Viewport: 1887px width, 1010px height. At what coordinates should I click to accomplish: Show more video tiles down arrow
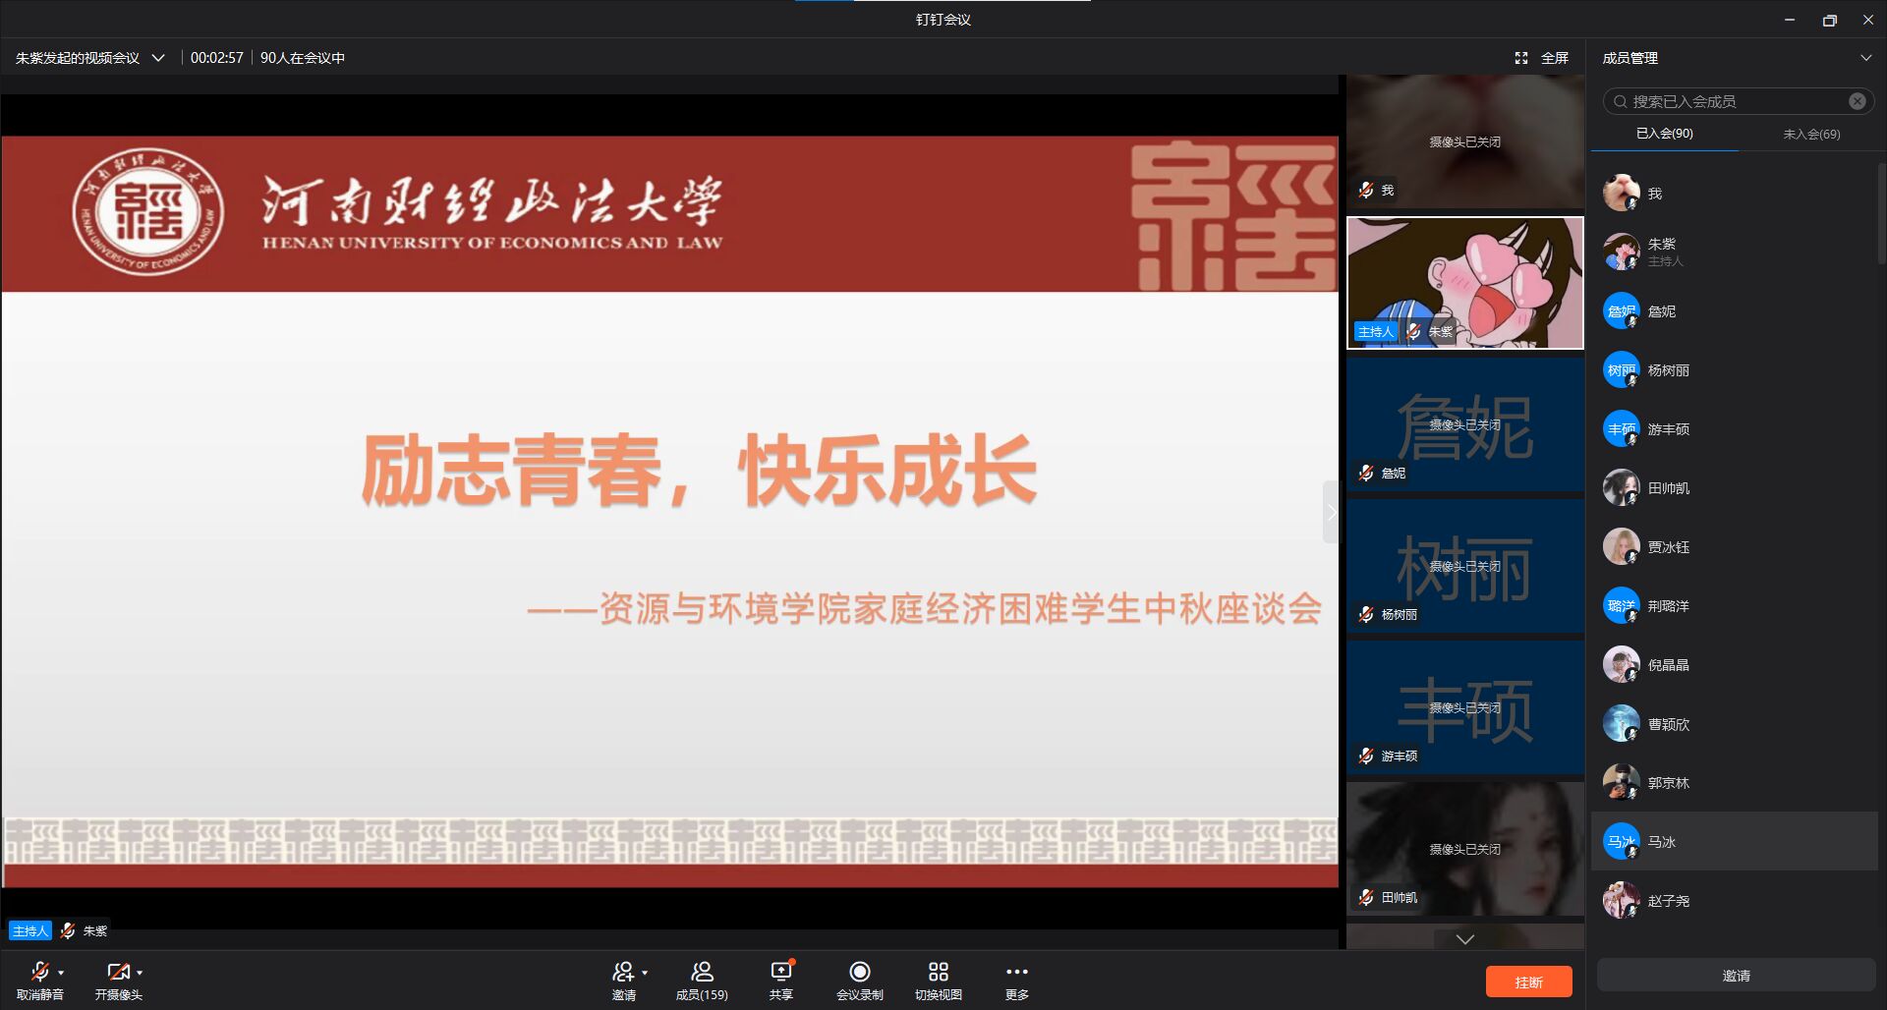pos(1464,939)
